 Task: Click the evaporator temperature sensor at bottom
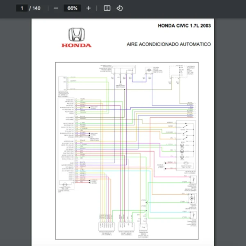coord(143,228)
